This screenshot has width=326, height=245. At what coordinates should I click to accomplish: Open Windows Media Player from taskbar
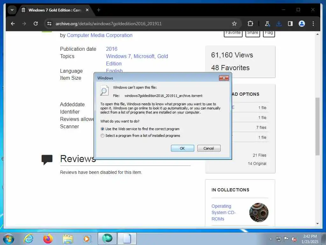click(x=87, y=239)
